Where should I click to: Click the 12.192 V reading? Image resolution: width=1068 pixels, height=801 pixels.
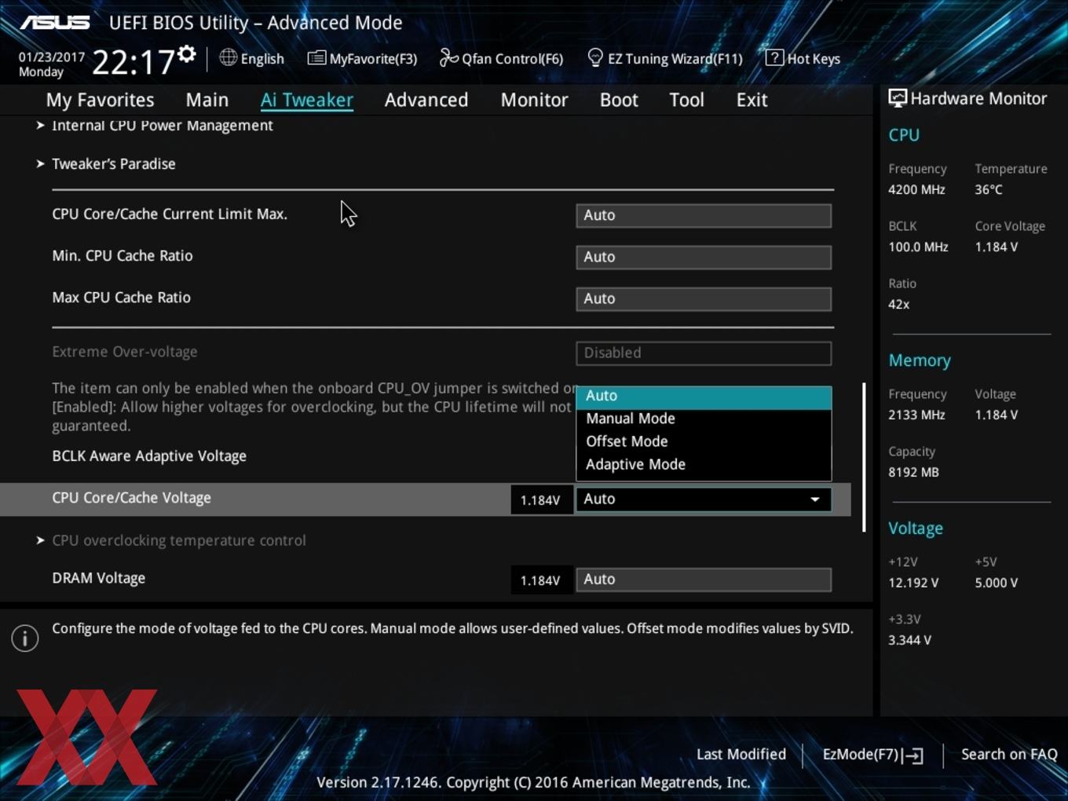[913, 583]
